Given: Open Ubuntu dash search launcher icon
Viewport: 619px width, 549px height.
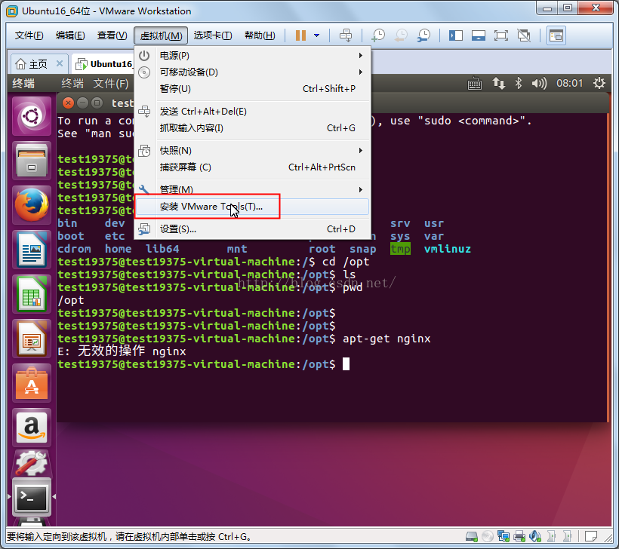Looking at the screenshot, I should coord(32,117).
